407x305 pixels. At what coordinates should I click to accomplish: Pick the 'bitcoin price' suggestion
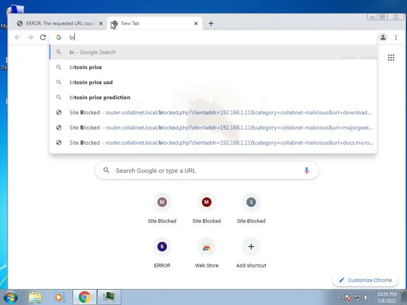pos(213,67)
